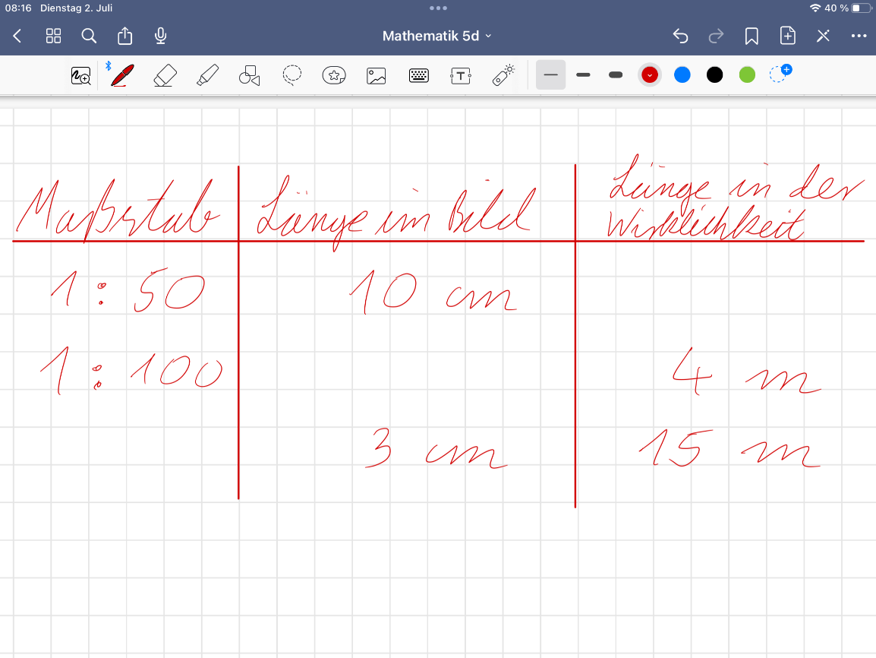Open the red color swatch options
The width and height of the screenshot is (876, 658).
click(649, 74)
